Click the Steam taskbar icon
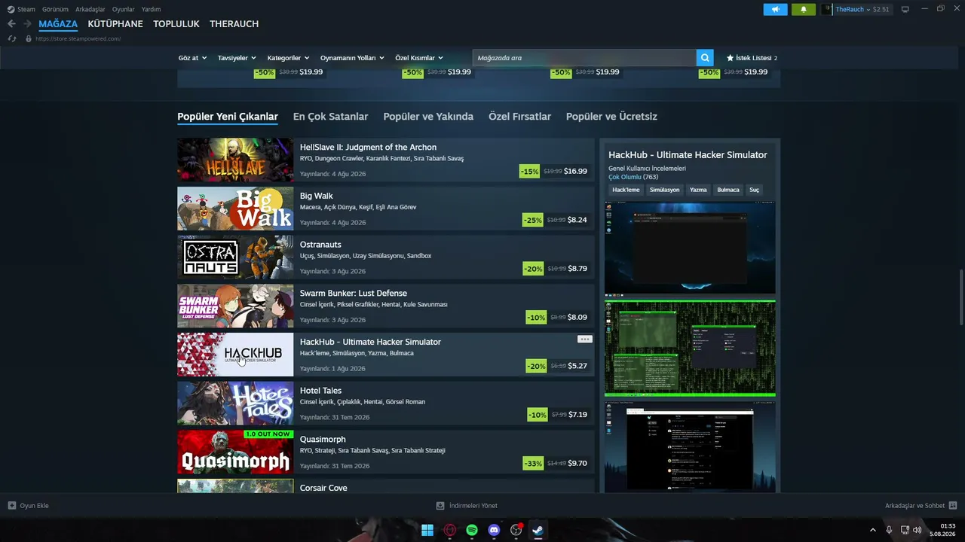Image resolution: width=965 pixels, height=542 pixels. pyautogui.click(x=538, y=530)
